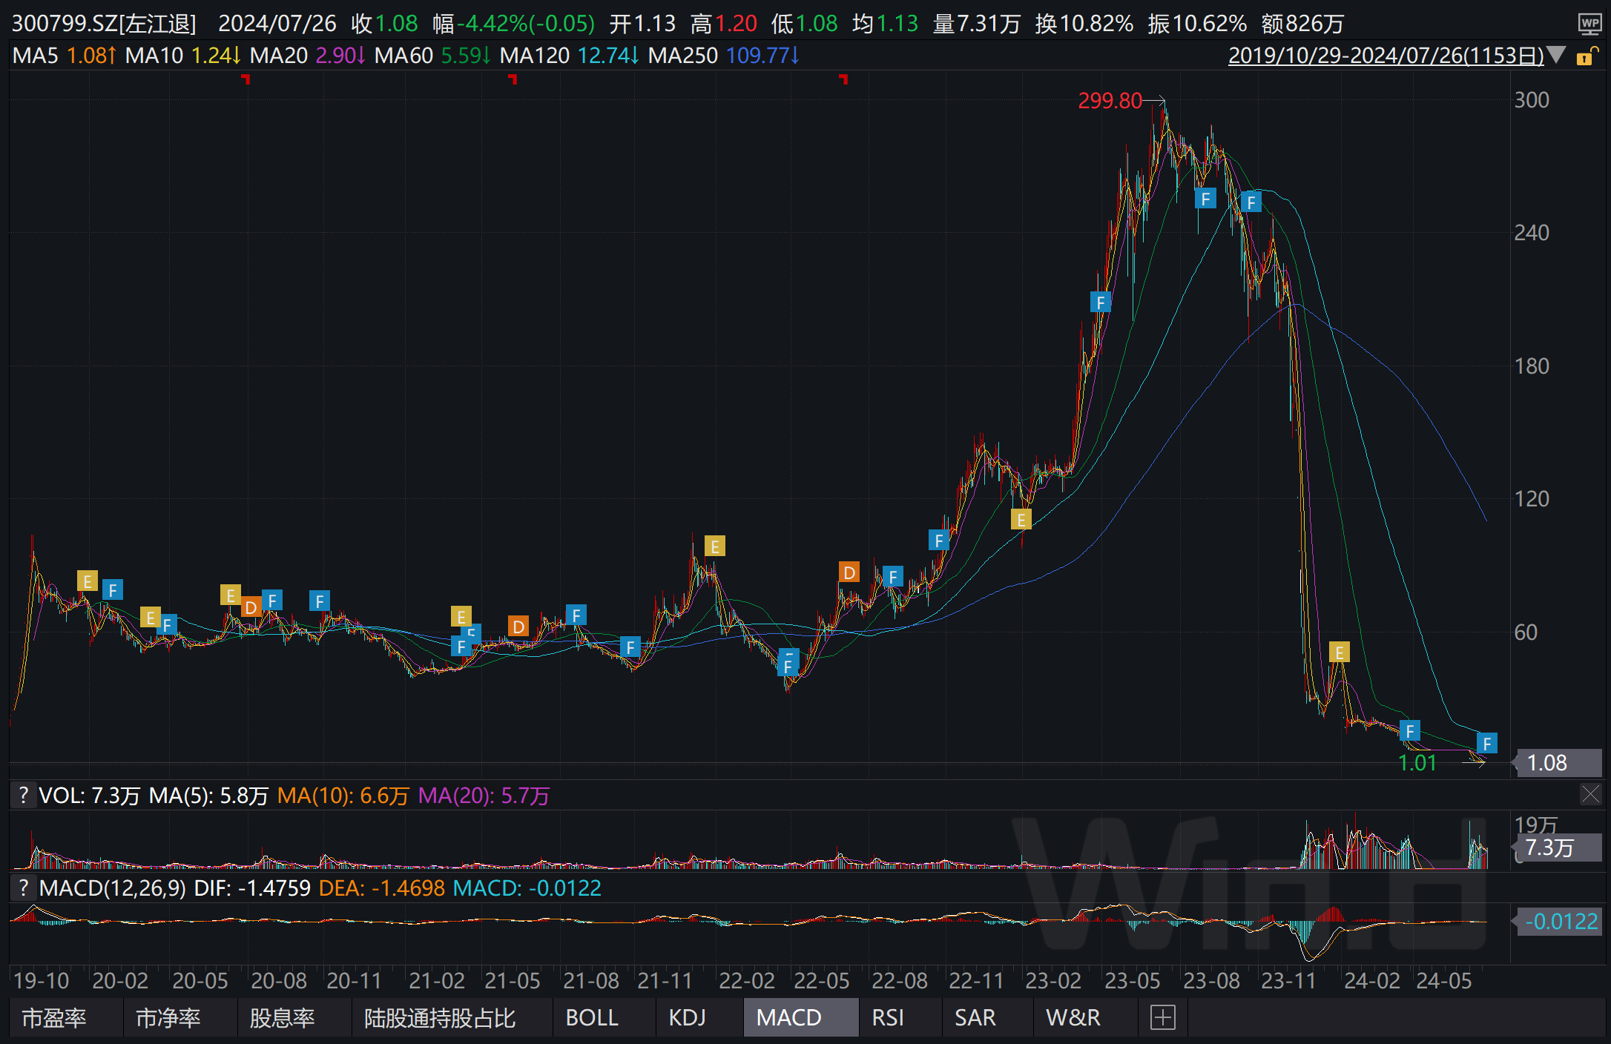This screenshot has width=1611, height=1044.
Task: Click the MACD panel question mark help icon
Action: click(x=24, y=888)
